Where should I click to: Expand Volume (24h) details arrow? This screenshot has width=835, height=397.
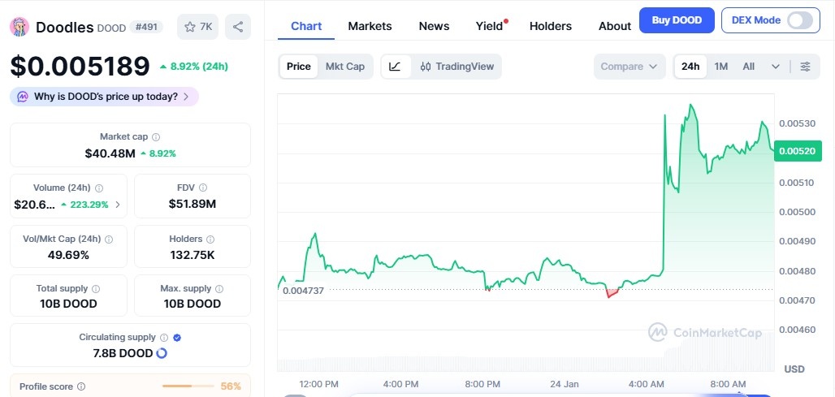coord(118,205)
